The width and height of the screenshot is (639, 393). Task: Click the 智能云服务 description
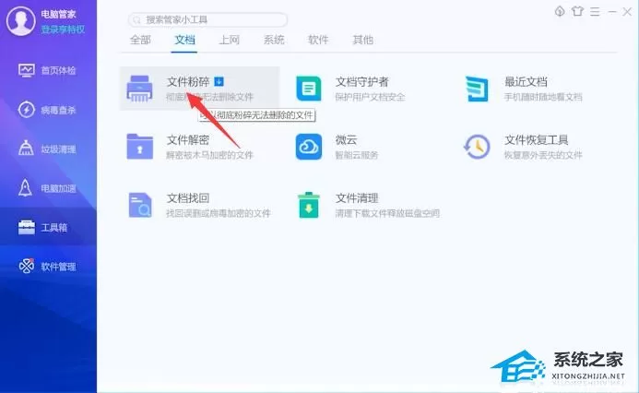coord(357,155)
